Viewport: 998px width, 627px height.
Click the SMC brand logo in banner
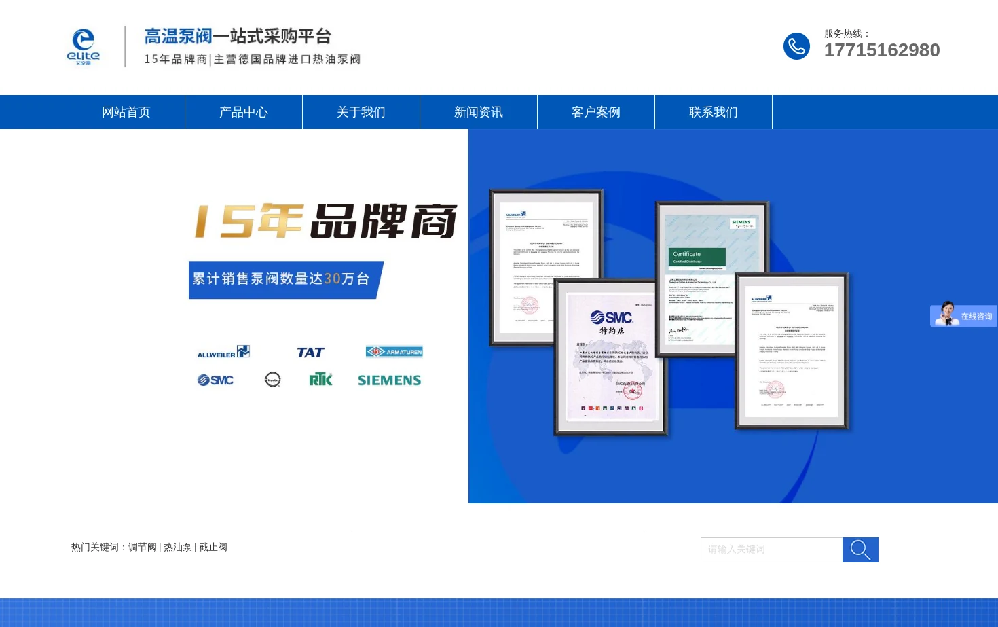(x=215, y=380)
